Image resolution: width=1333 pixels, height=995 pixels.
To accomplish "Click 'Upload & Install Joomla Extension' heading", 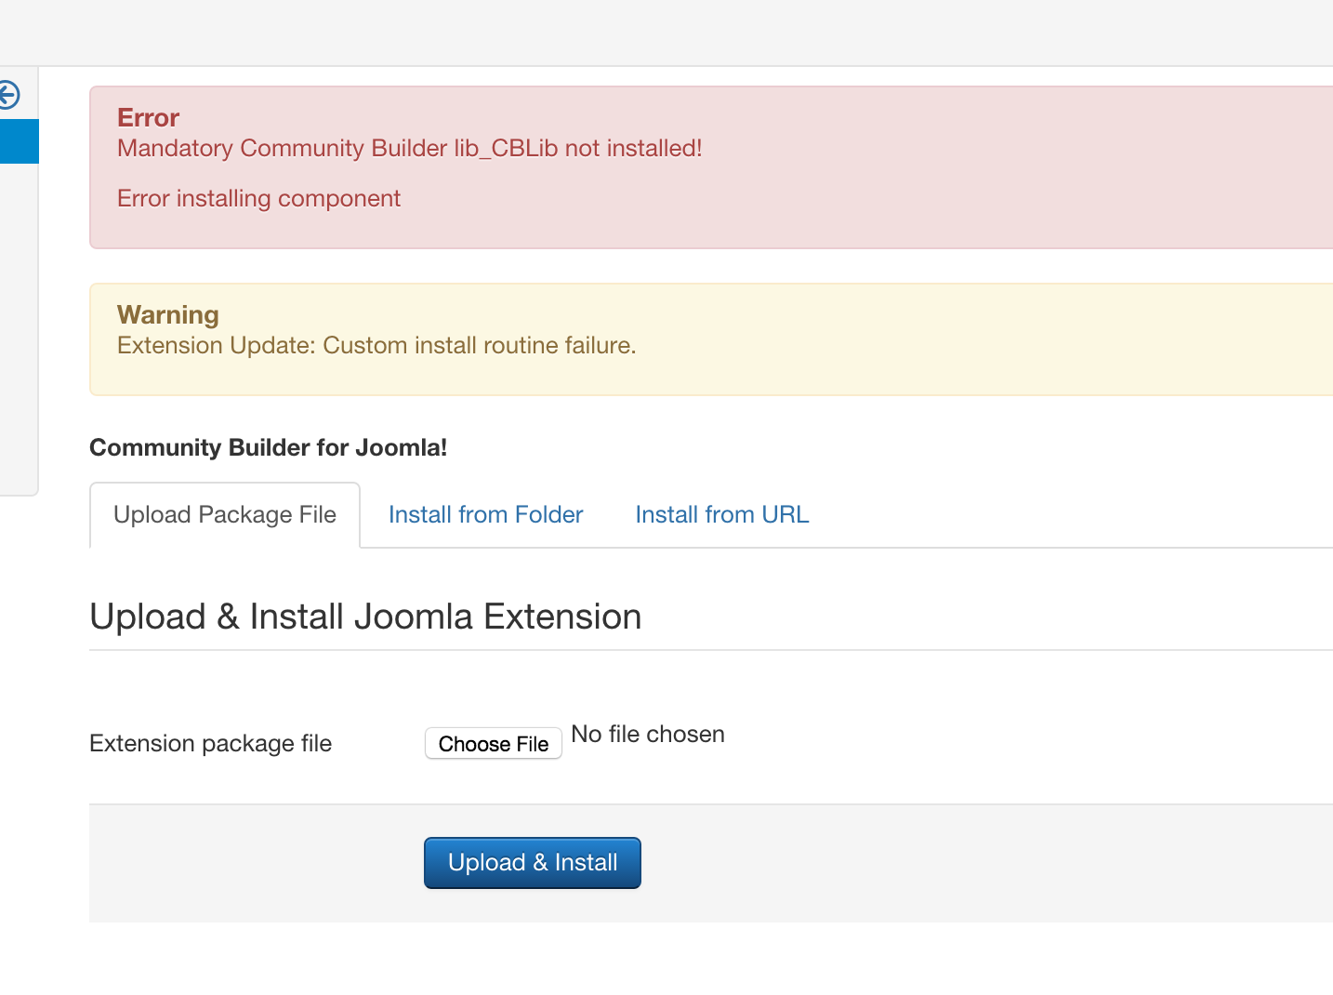I will point(365,617).
